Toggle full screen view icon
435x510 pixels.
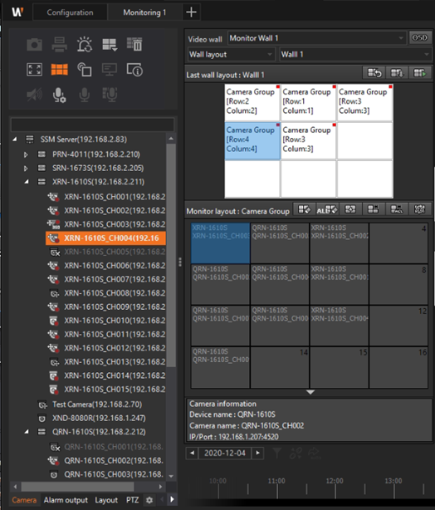[35, 69]
